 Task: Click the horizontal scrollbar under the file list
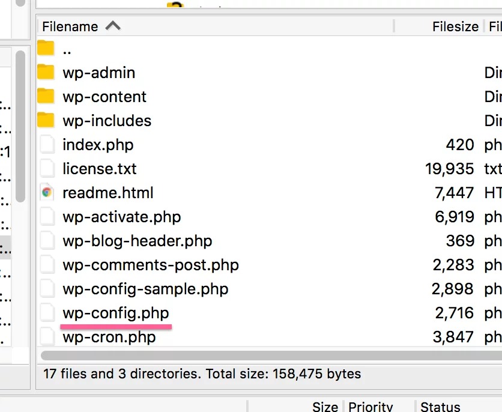point(271,355)
